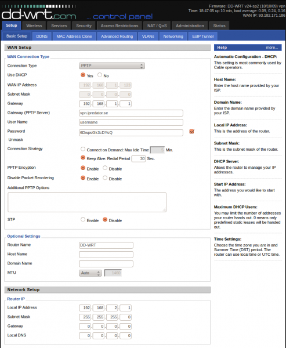Screen dimensions: 286x348
Task: Enable Disable Packet Reordering option
Action: [x=83, y=178]
